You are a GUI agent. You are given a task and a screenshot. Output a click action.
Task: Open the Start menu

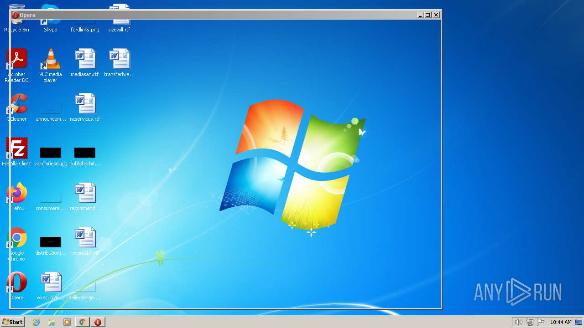click(13, 322)
